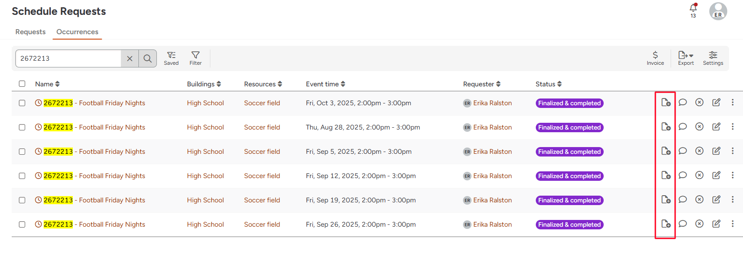Open Saved filters icon
This screenshot has height=264, width=743.
(x=171, y=58)
